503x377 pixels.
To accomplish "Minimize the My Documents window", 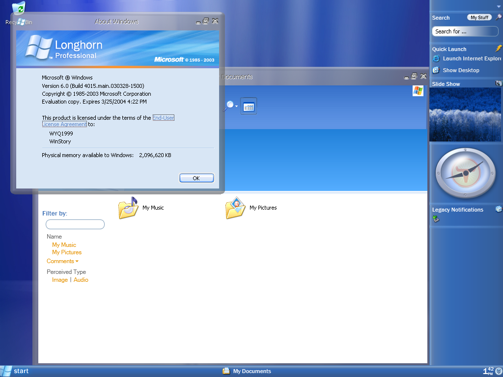I will (x=406, y=77).
